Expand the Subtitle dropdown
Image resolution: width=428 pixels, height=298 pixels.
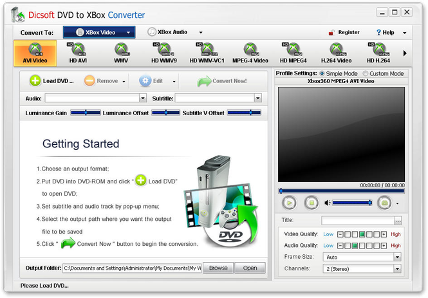click(257, 98)
